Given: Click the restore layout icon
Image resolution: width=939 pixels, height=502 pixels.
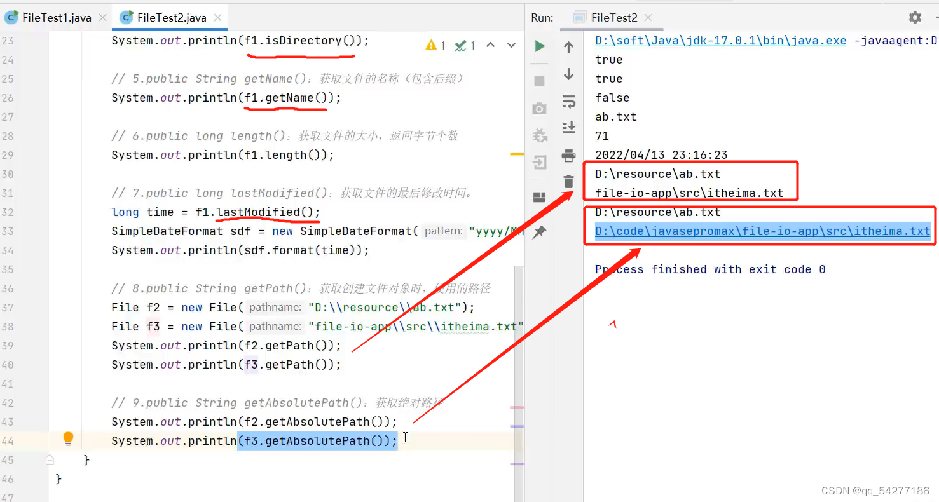Looking at the screenshot, I should coord(540,197).
